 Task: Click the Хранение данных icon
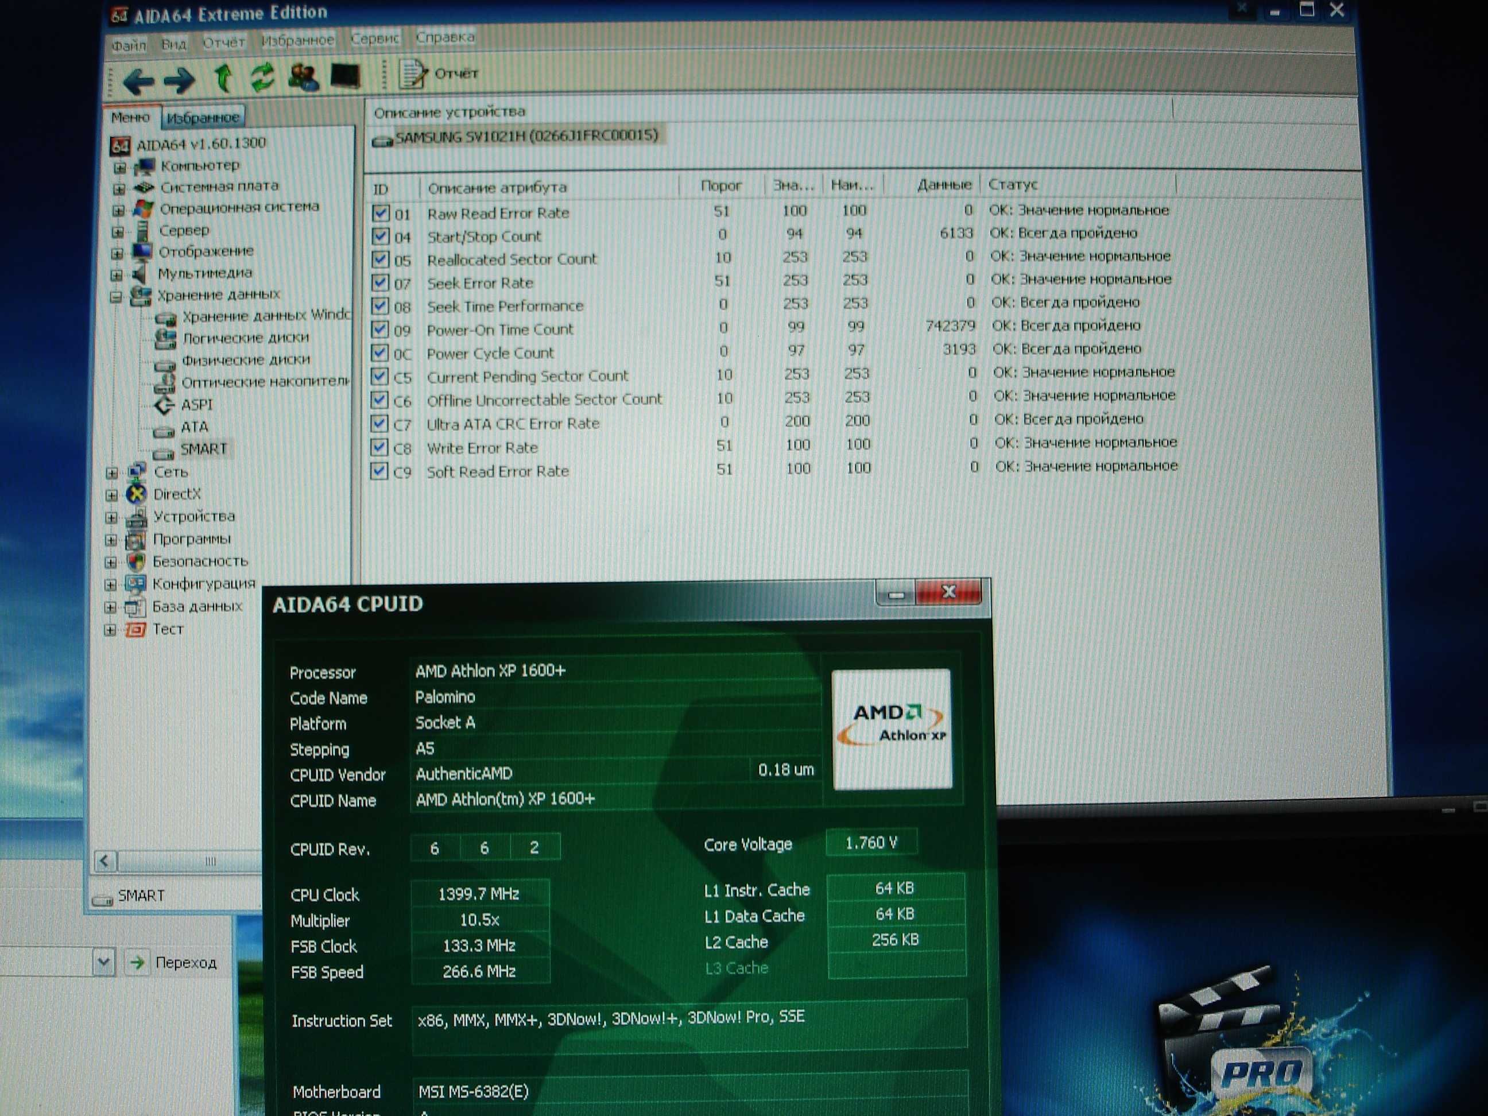click(x=141, y=295)
